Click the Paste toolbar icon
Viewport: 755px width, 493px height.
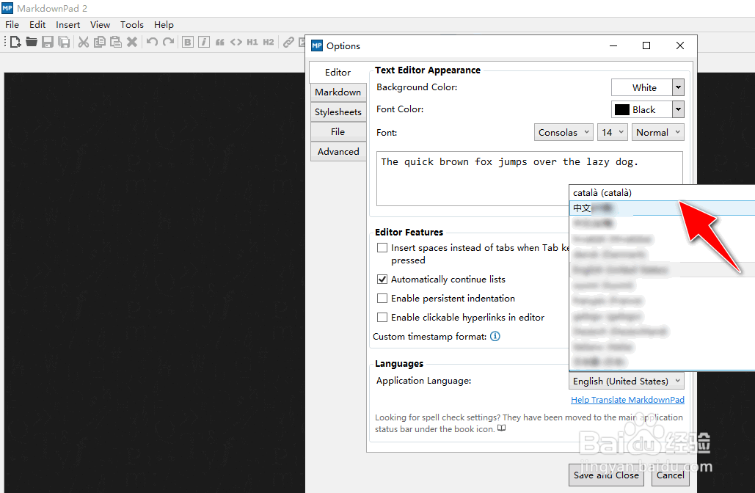116,43
